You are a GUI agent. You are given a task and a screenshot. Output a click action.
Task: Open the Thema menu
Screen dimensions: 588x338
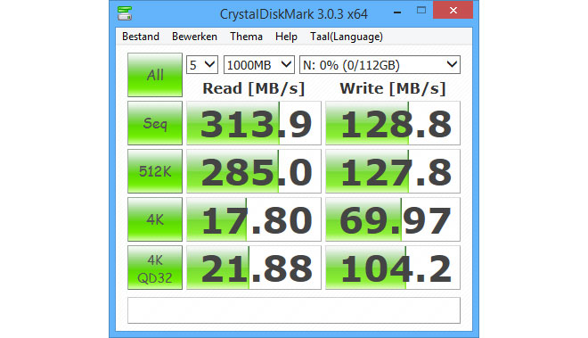point(246,37)
